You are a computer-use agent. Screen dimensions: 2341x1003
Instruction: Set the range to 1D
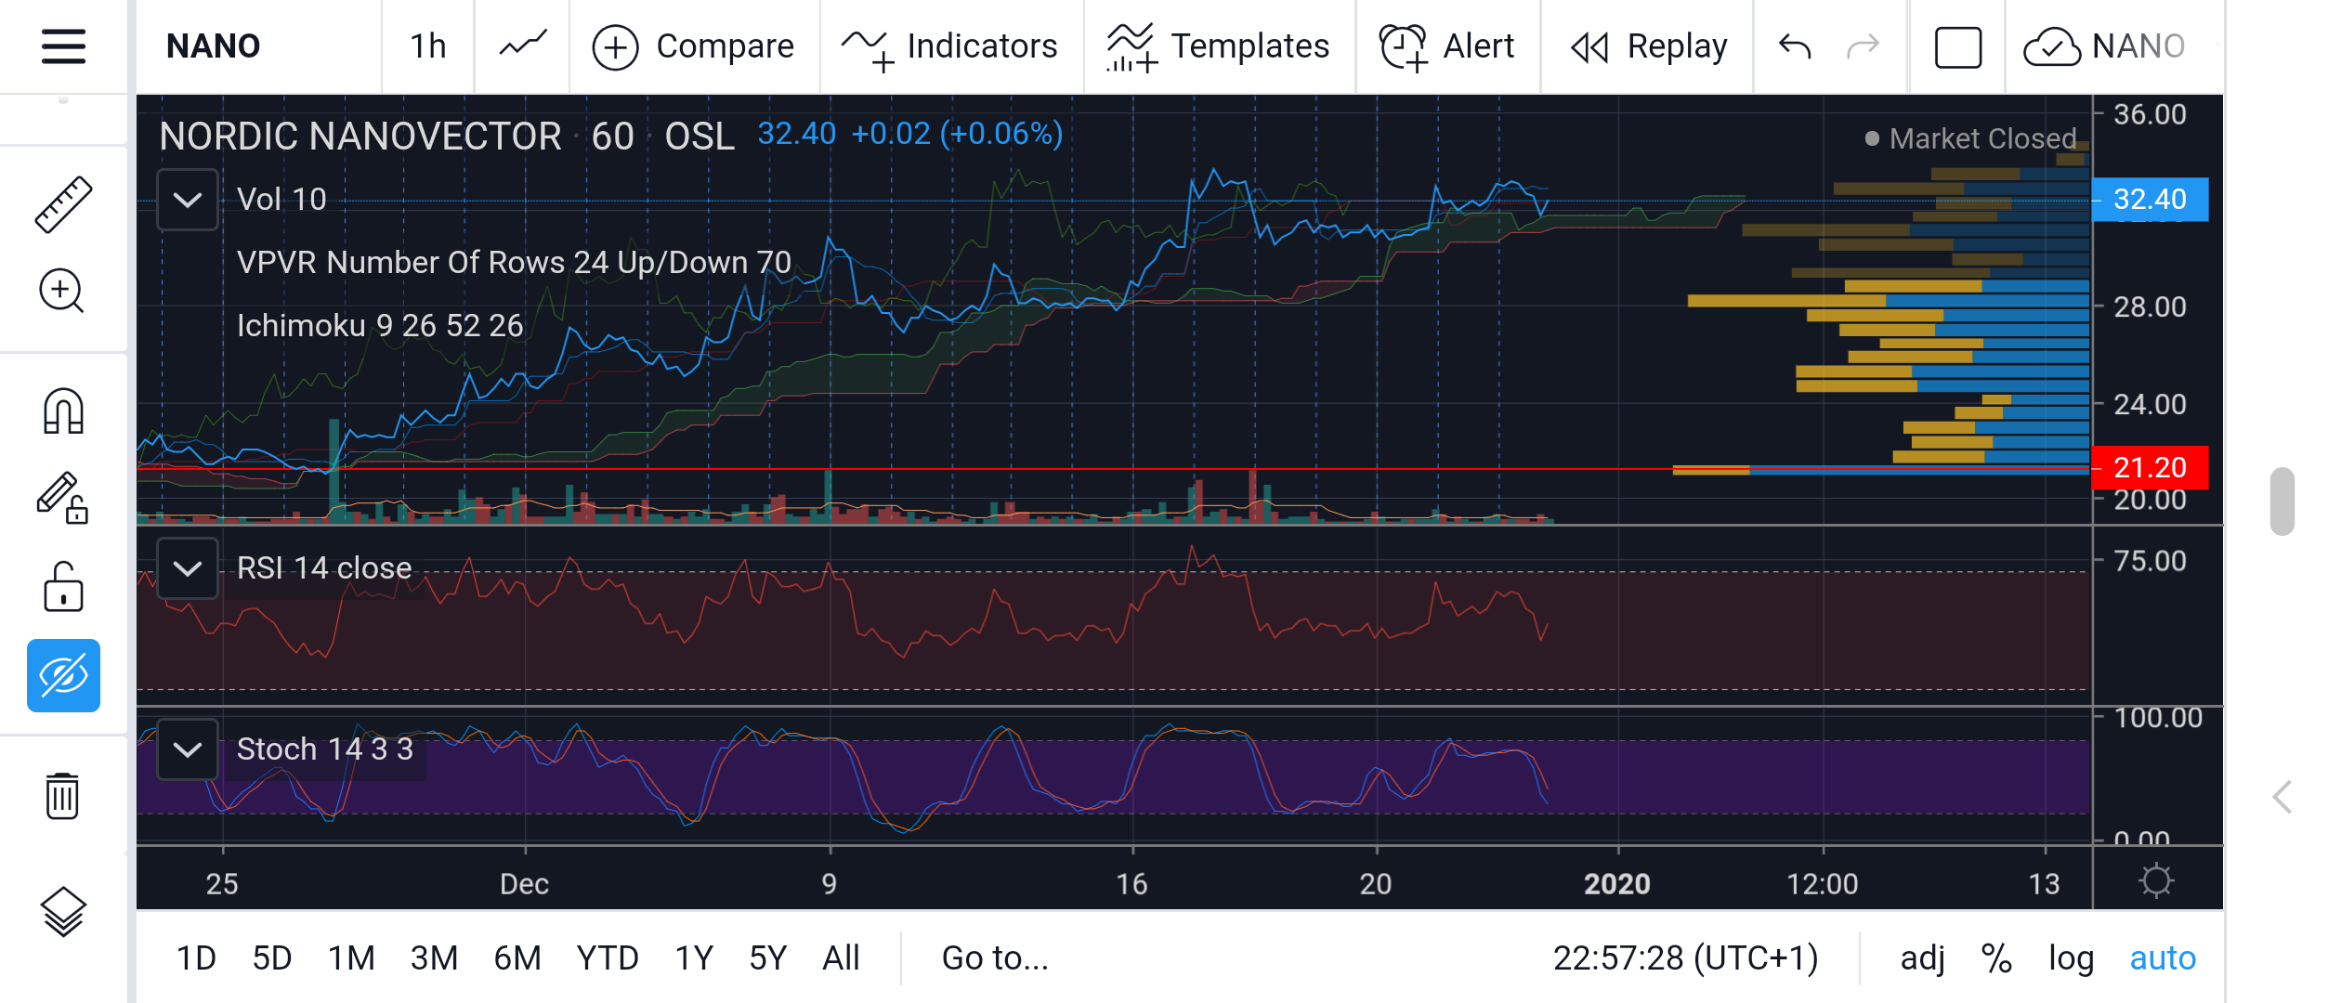coord(196,958)
